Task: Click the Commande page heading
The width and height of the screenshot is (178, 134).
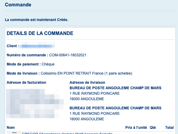Action: (18, 5)
